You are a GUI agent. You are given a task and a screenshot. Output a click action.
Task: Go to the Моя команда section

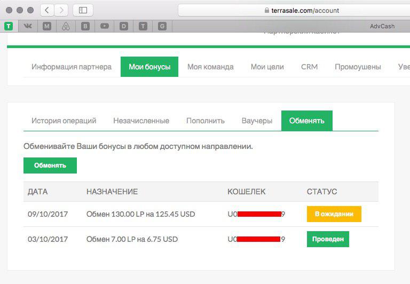click(210, 67)
